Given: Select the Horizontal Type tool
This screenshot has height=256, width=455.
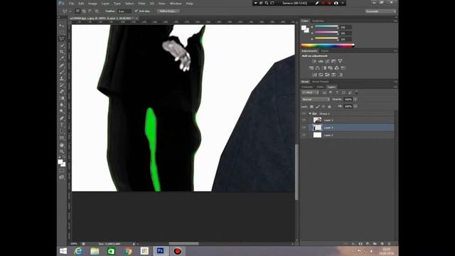Looking at the screenshot, I should 62,125.
